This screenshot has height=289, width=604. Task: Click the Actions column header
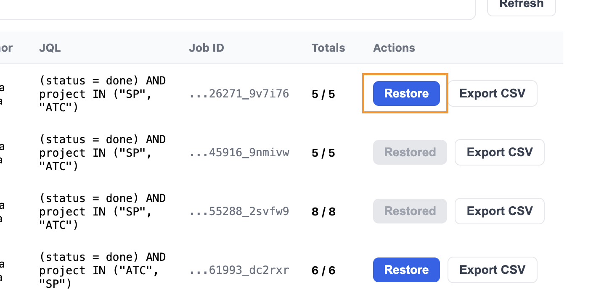[394, 48]
